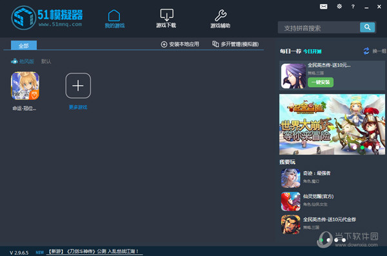Open the 世界大崩坏 promotional banner
This screenshot has height=256, width=387.
(x=332, y=124)
